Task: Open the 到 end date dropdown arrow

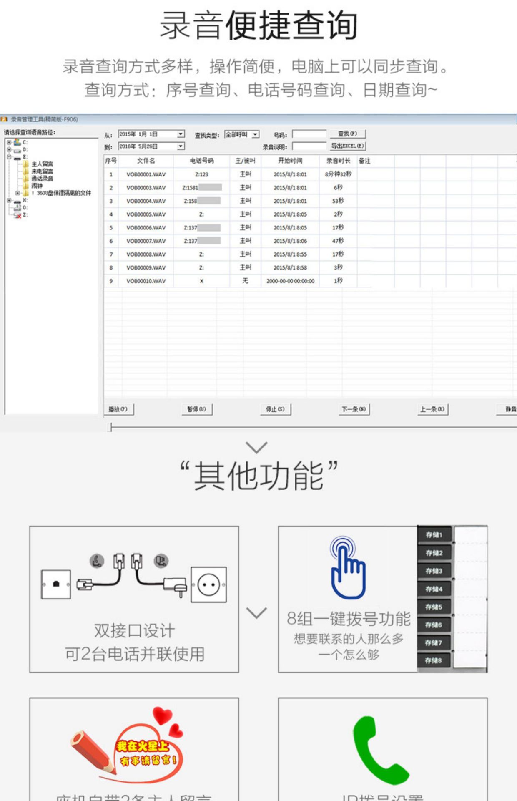Action: point(181,146)
